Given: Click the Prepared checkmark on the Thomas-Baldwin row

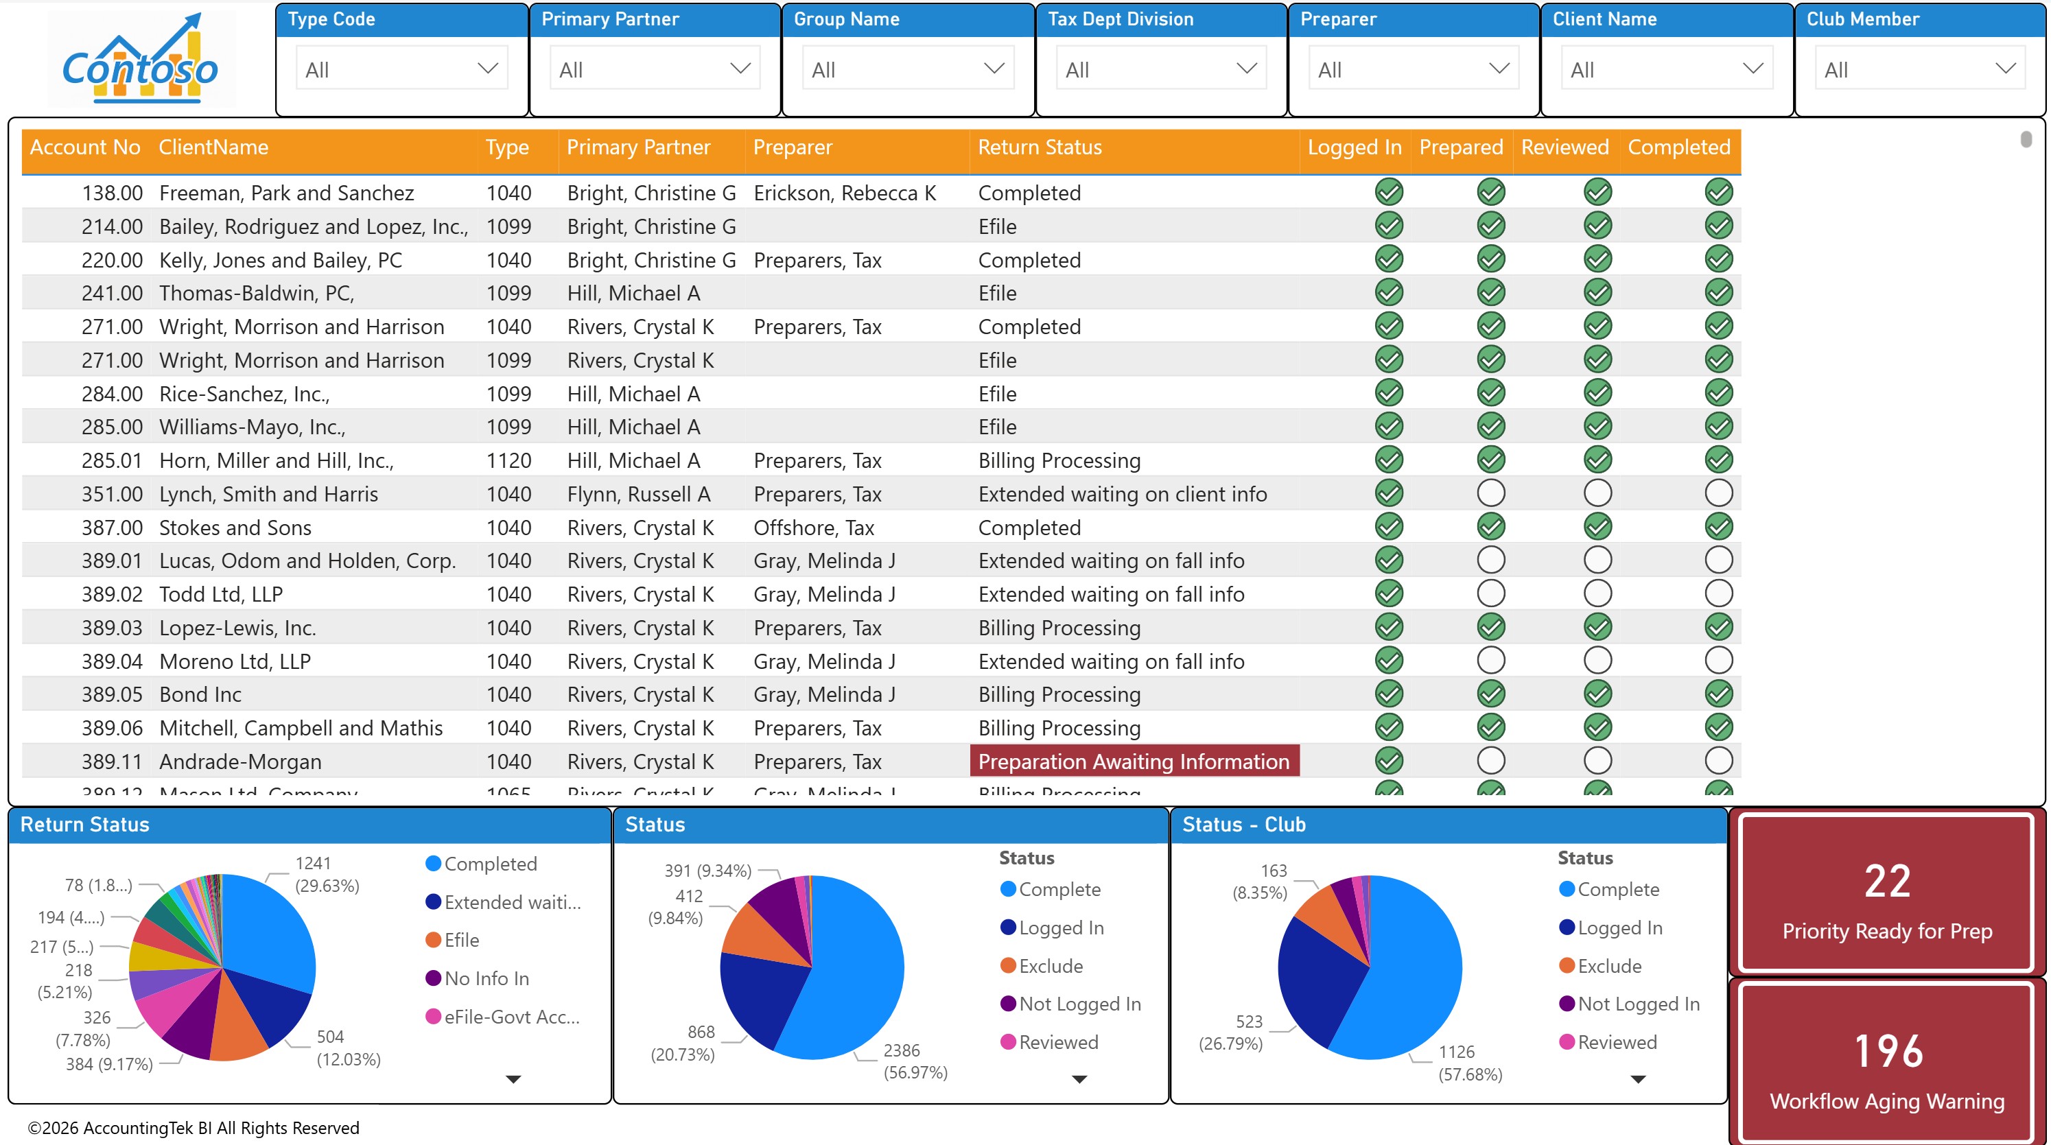Looking at the screenshot, I should pyautogui.click(x=1490, y=292).
